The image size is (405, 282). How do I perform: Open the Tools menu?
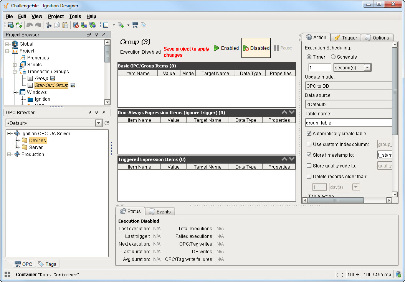click(75, 16)
